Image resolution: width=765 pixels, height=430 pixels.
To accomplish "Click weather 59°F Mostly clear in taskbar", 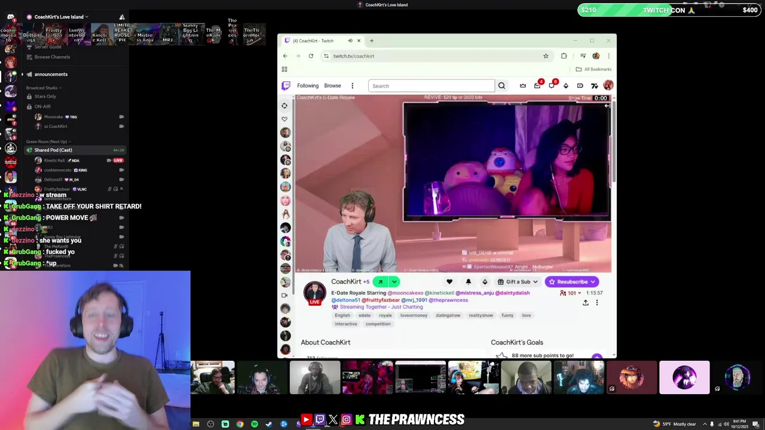I will click(x=675, y=424).
